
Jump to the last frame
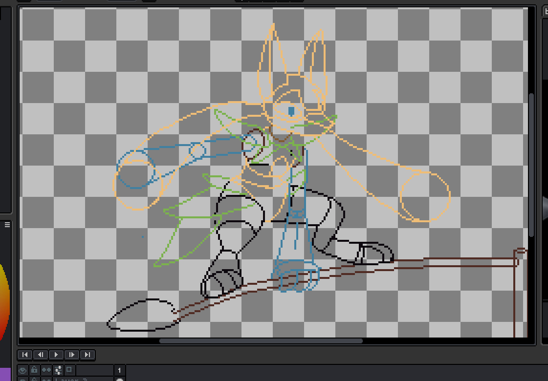click(88, 355)
